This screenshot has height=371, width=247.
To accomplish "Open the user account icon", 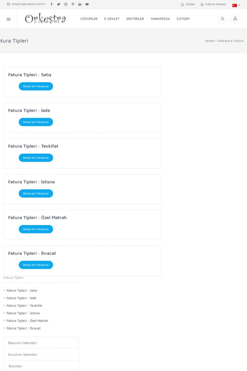I will [235, 19].
